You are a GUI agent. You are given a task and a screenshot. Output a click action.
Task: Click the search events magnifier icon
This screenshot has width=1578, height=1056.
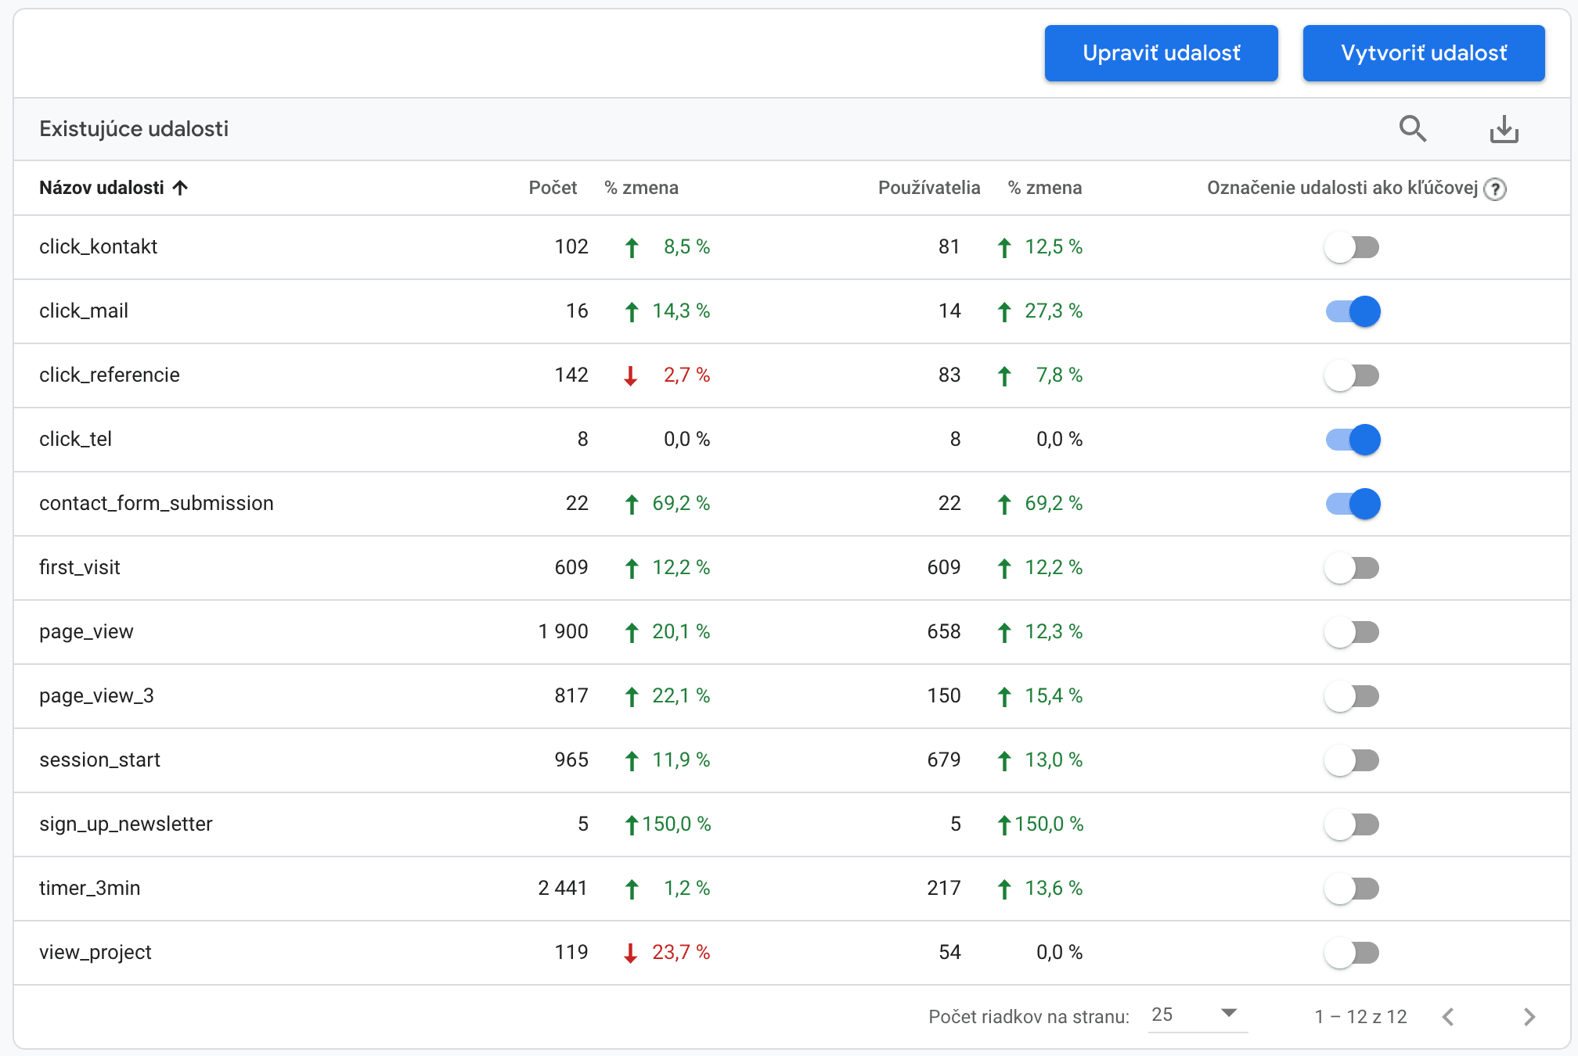click(1412, 128)
